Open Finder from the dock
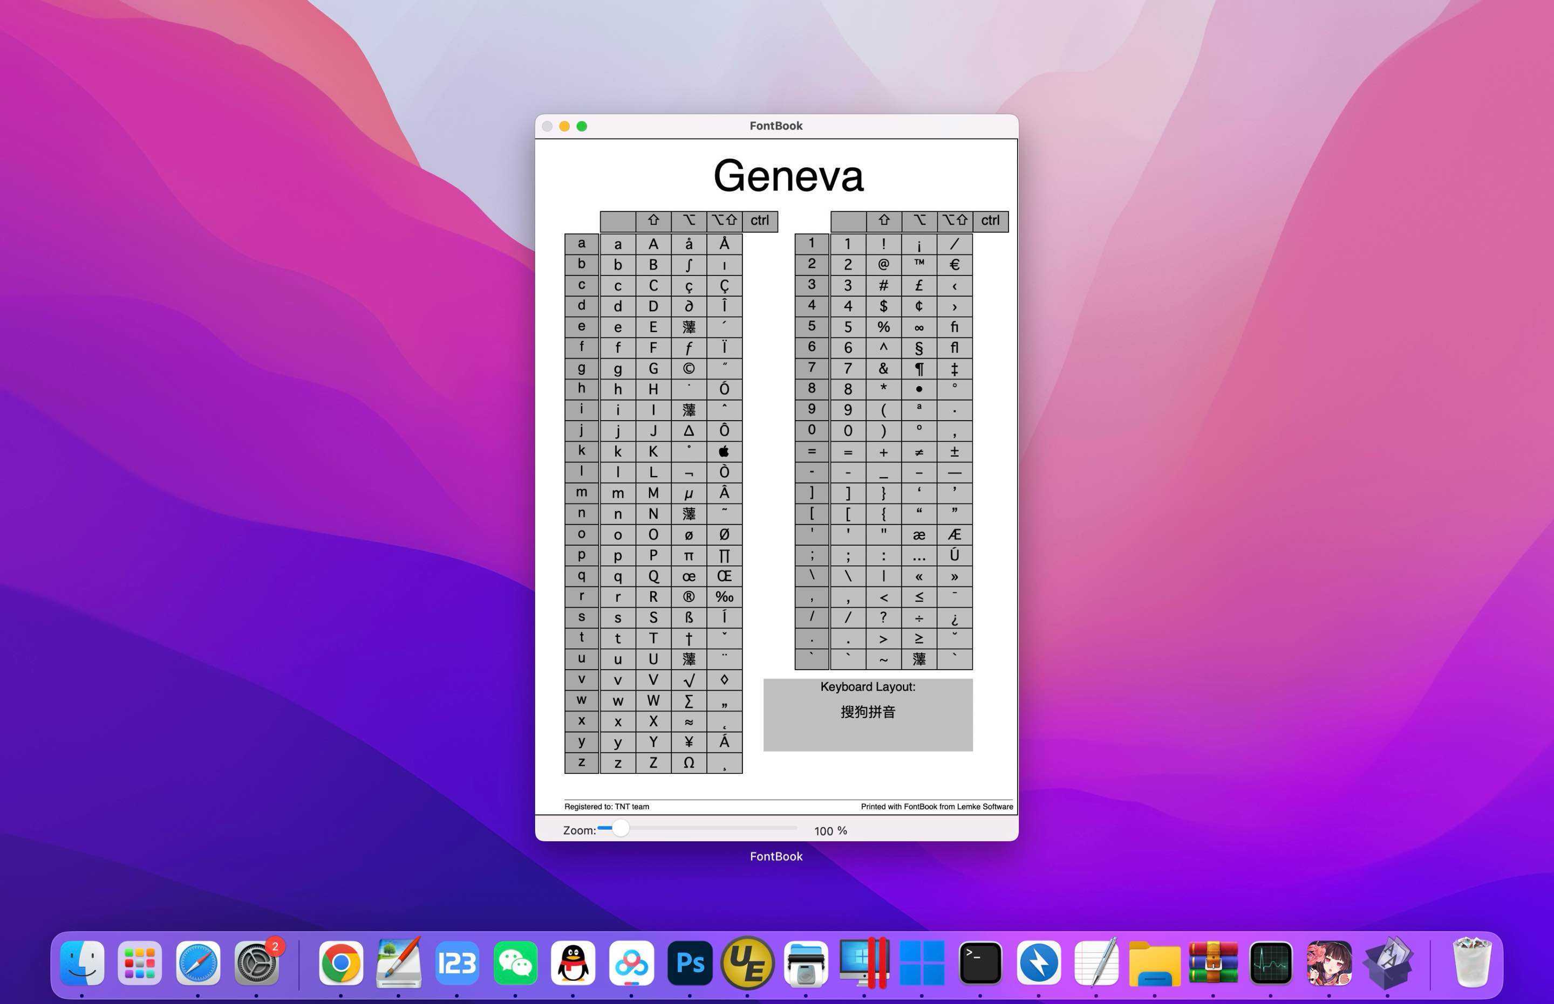Screen dimensions: 1554x1004 coord(82,963)
